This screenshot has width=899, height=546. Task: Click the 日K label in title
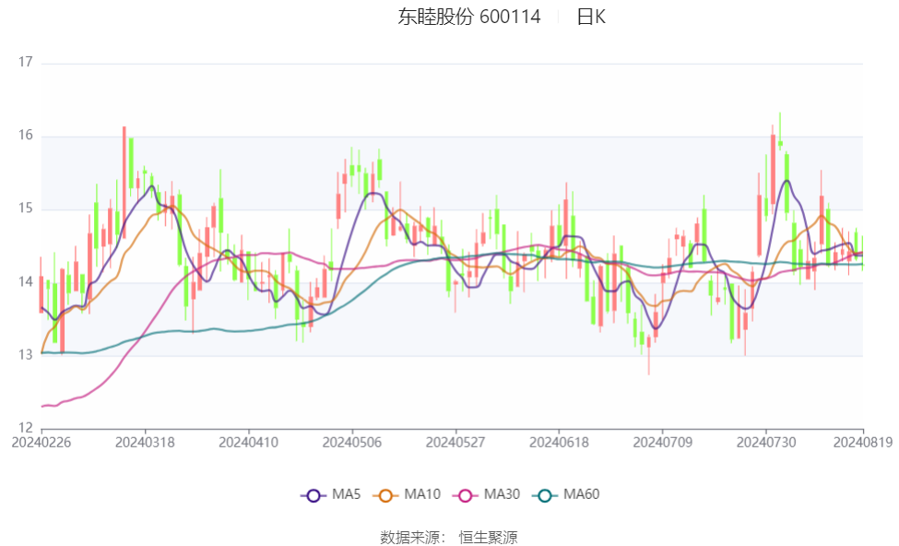tap(591, 17)
